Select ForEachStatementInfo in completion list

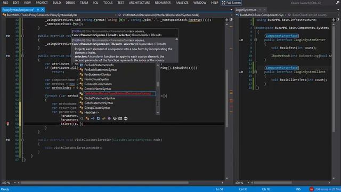point(117,65)
